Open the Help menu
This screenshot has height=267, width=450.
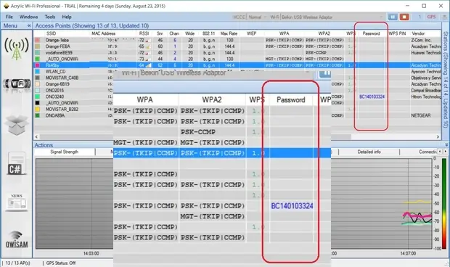click(x=67, y=17)
